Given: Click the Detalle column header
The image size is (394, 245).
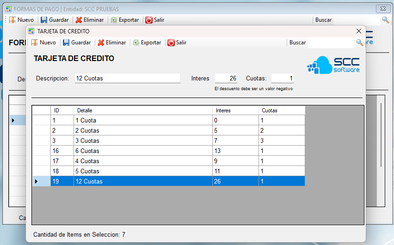Looking at the screenshot, I should point(143,110).
